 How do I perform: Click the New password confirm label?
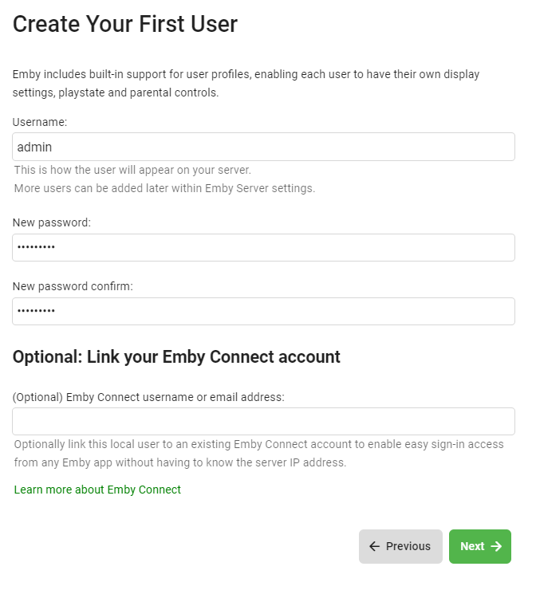[73, 286]
